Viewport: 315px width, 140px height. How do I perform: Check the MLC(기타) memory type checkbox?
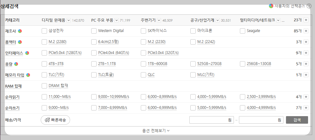[193, 75]
